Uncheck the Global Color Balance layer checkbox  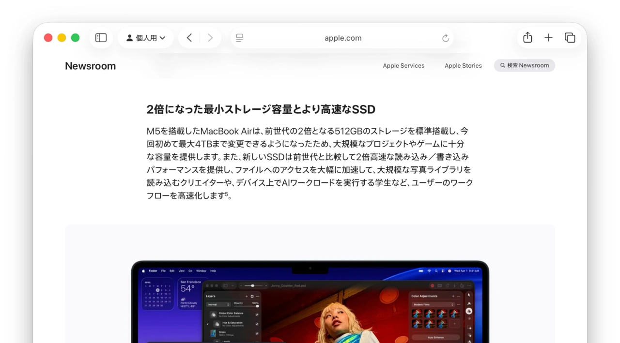point(257,315)
